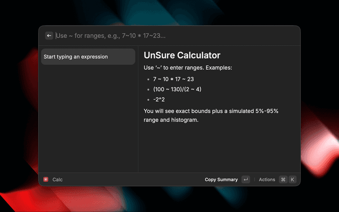The width and height of the screenshot is (339, 212).
Task: Click the Enter key icon
Action: click(245, 180)
